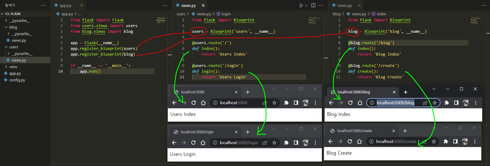Reload the localhost:5000/create page
This screenshot has width=490, height=166.
point(350,141)
